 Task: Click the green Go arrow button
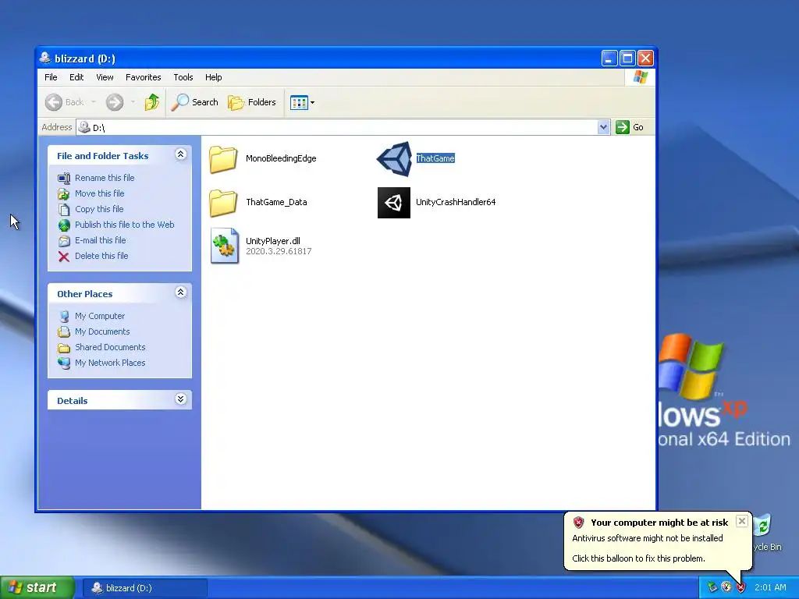coord(622,127)
